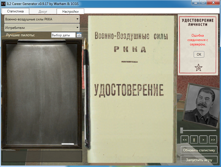Expand the Военно-воздушные силы РККА dropdown
Screen dimensions: 221x167
tap(42, 19)
